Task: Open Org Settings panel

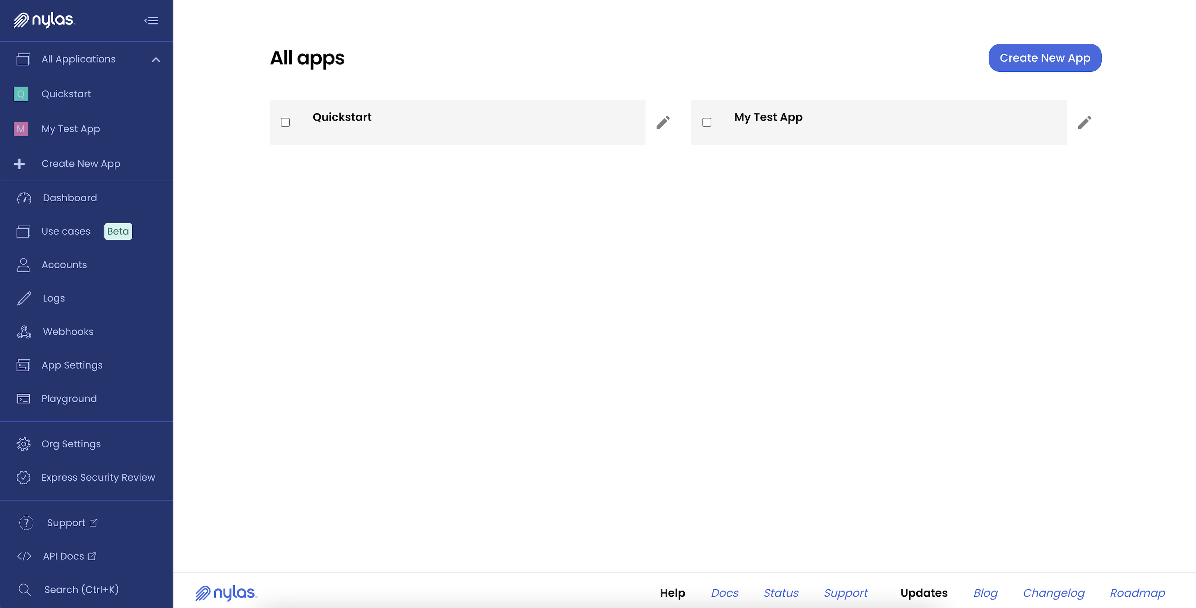Action: [71, 443]
